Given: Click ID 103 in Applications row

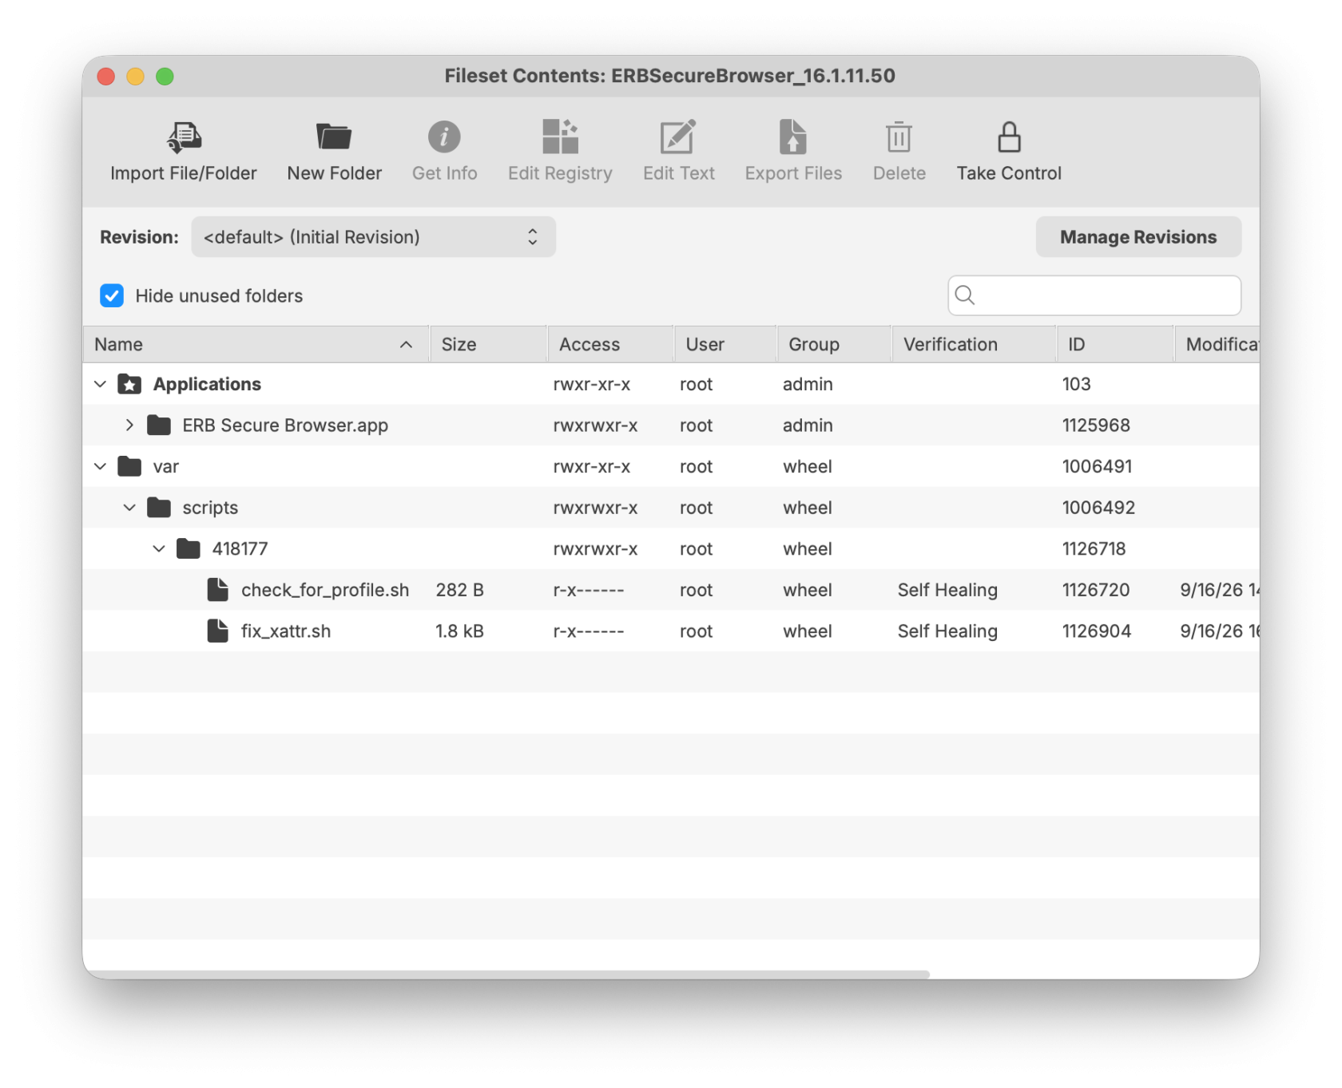Looking at the screenshot, I should [1076, 384].
